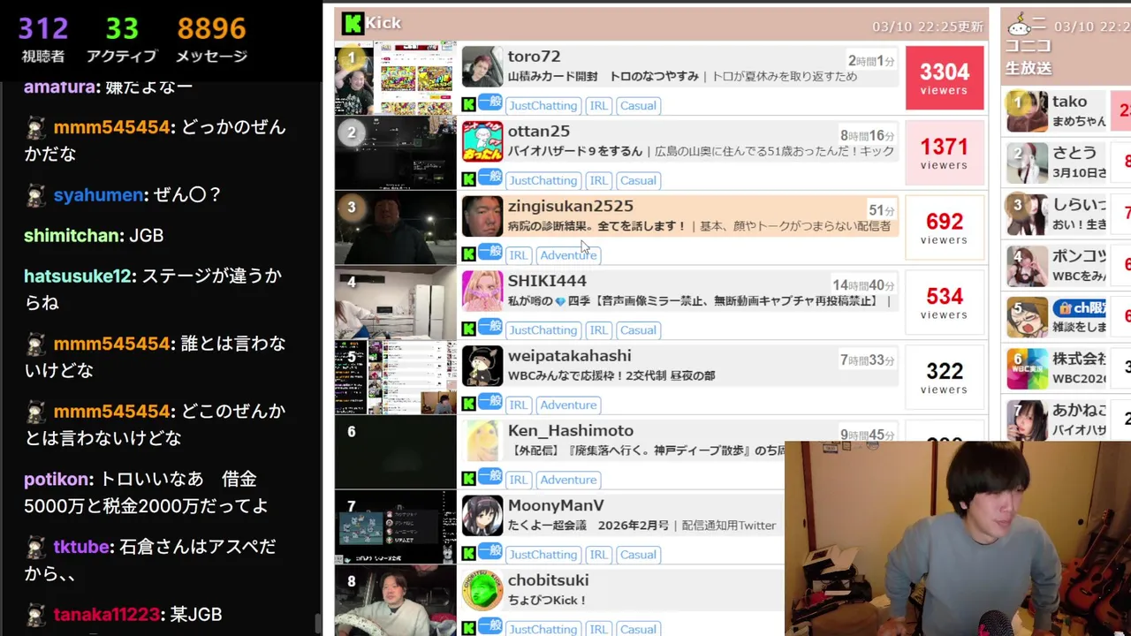Image resolution: width=1131 pixels, height=636 pixels.
Task: Select Adventure tag on zingisukan2525's row
Action: click(568, 255)
